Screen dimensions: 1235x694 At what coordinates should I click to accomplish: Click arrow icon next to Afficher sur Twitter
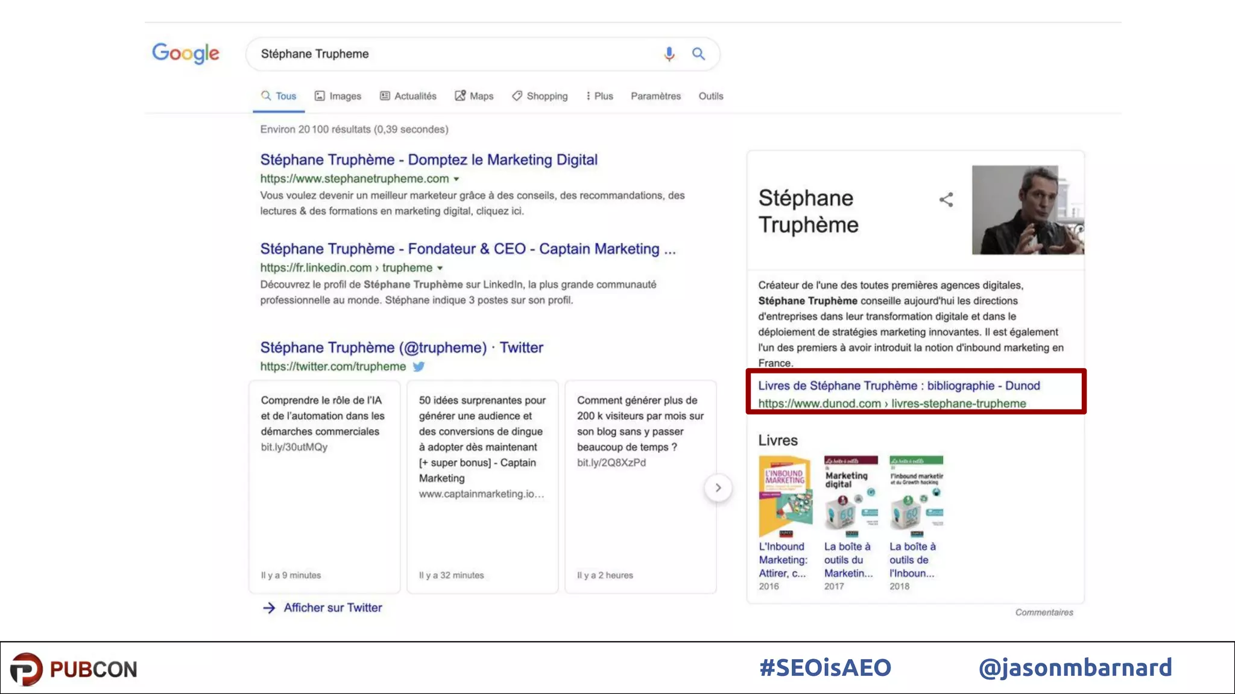coord(269,608)
